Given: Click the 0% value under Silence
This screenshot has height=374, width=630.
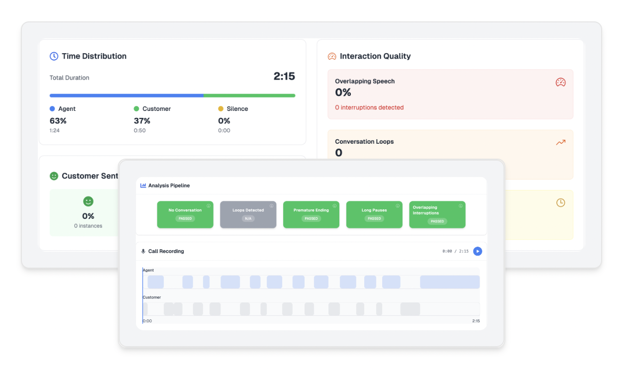Looking at the screenshot, I should pos(224,121).
